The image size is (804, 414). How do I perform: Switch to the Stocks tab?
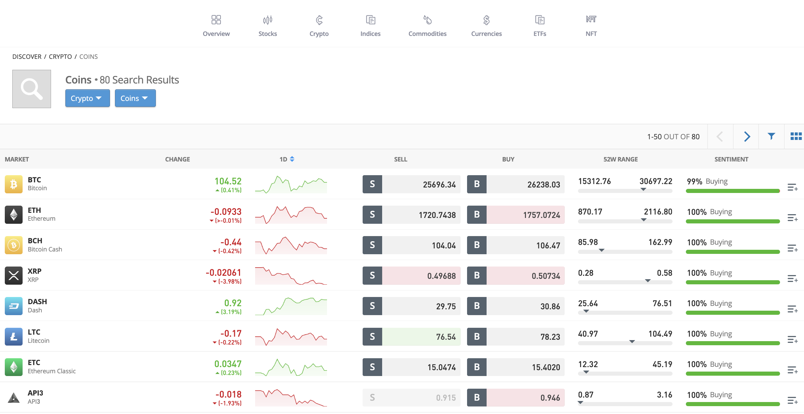click(x=267, y=26)
